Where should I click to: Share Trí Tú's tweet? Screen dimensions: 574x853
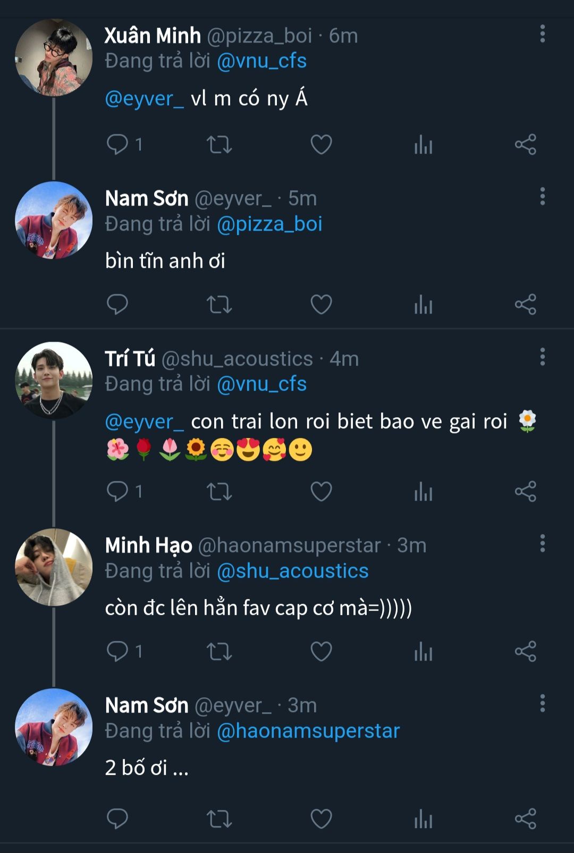525,492
